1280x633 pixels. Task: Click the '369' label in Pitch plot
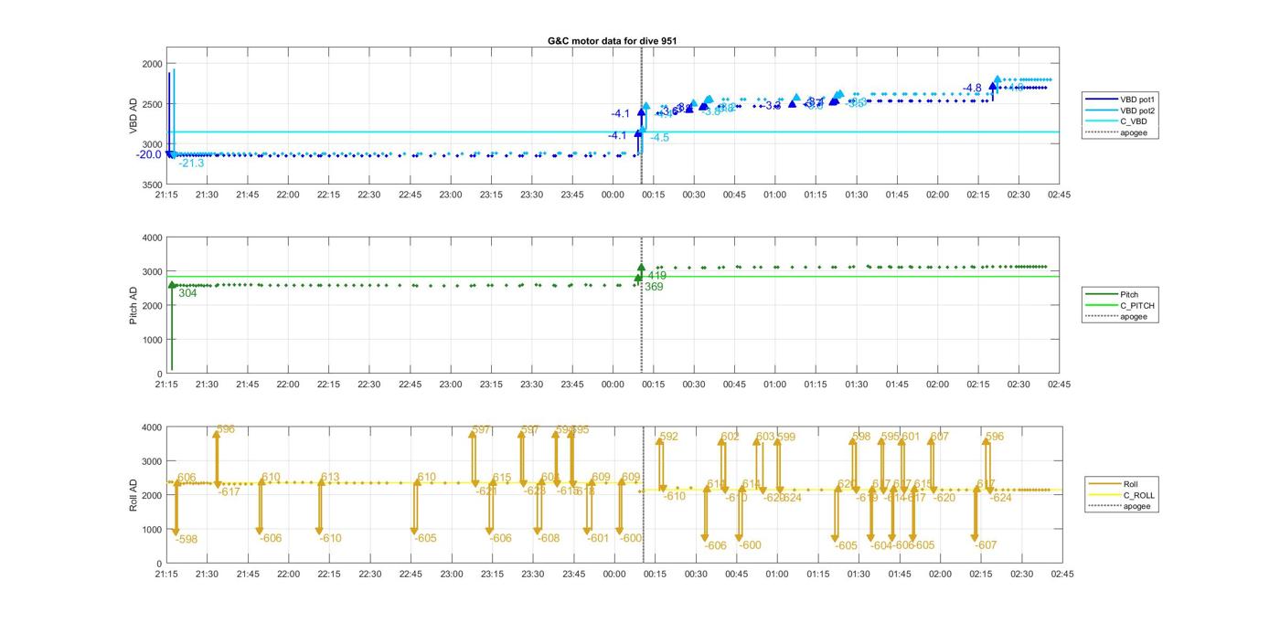click(654, 287)
